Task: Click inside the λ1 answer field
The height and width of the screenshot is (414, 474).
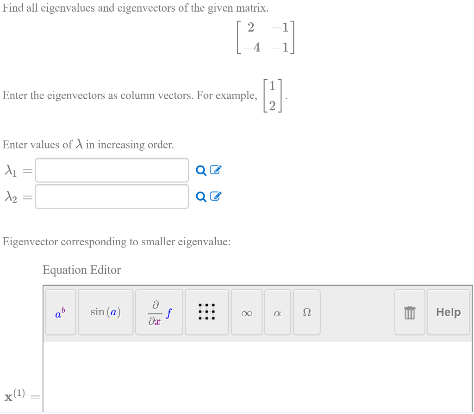Action: click(111, 170)
